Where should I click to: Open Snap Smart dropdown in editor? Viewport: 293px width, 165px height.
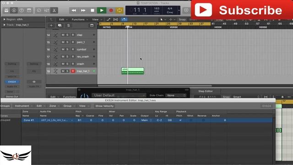coord(246,97)
